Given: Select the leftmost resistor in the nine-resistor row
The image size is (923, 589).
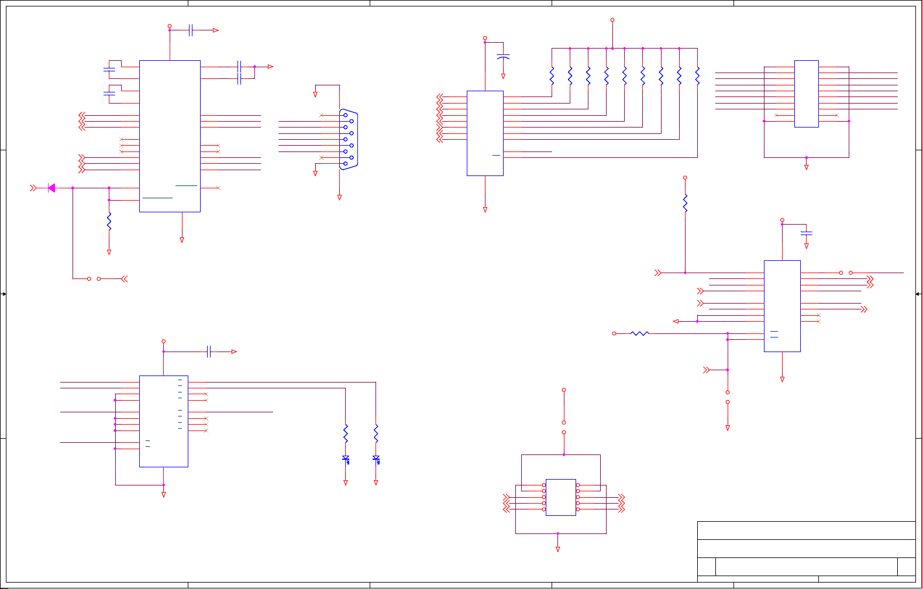Looking at the screenshot, I should (552, 76).
